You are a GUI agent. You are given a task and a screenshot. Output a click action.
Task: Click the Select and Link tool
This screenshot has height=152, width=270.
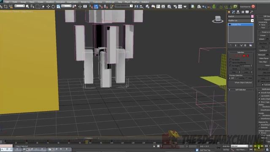pos(1,7)
